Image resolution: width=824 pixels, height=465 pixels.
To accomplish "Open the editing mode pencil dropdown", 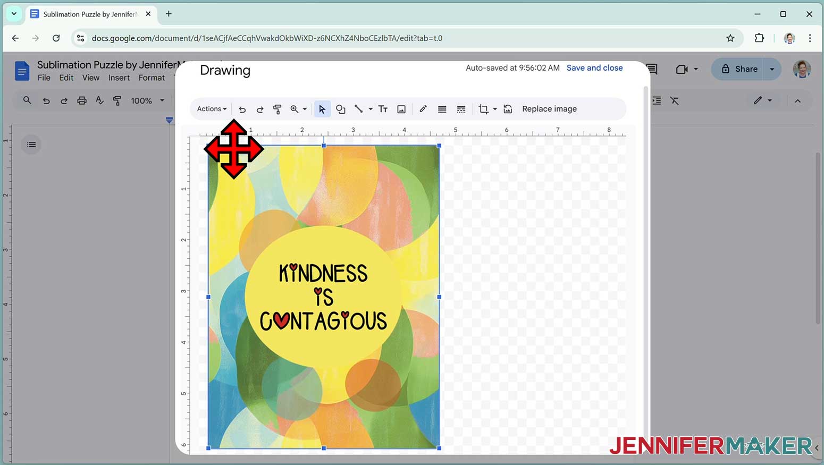I will tap(763, 100).
